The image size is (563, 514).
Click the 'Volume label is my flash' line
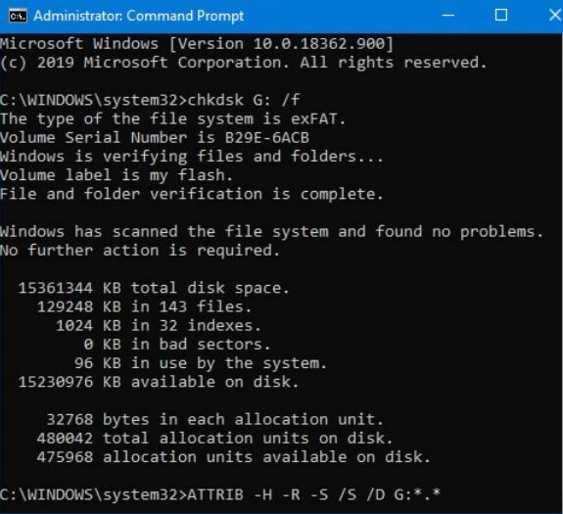[x=117, y=175]
